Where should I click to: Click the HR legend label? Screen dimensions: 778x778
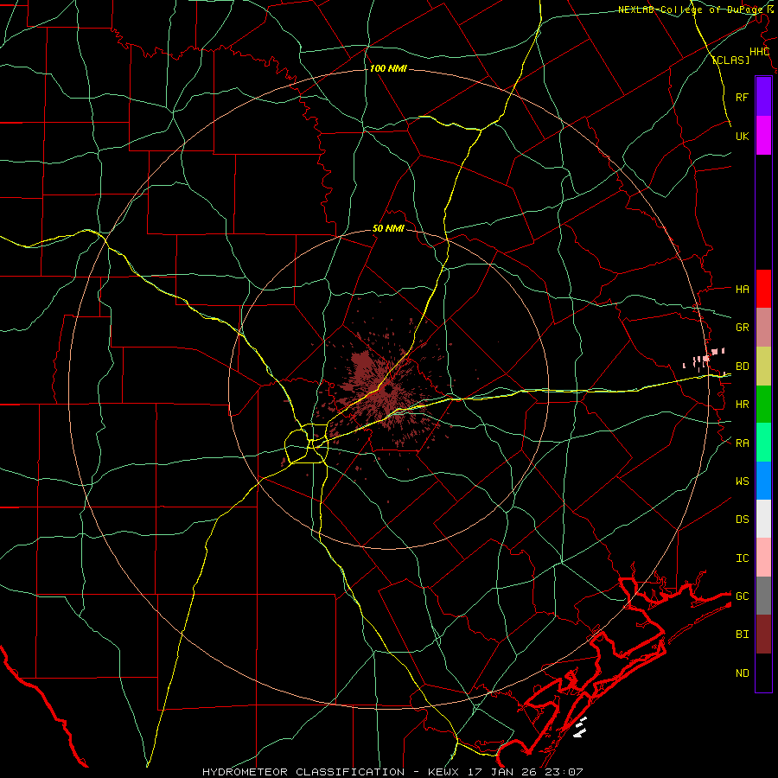(742, 405)
